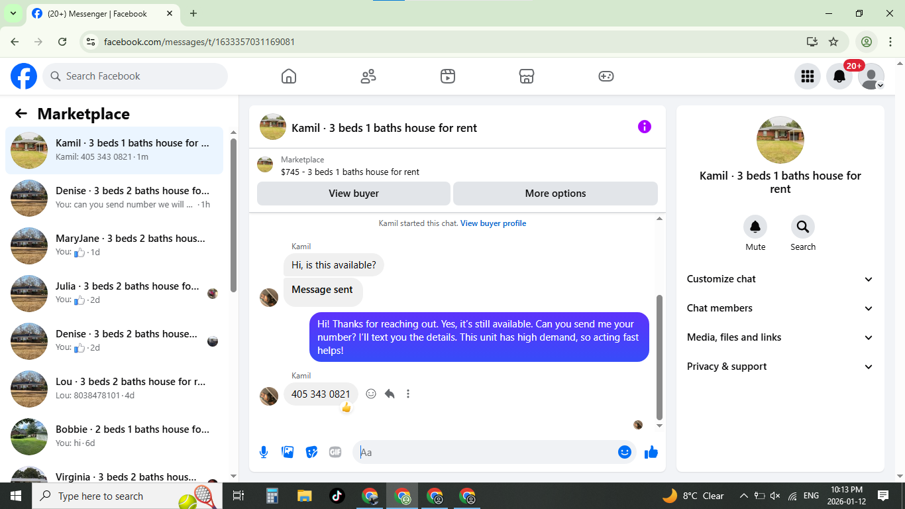Open the Facebook menu grid icon
The image size is (905, 509).
808,76
